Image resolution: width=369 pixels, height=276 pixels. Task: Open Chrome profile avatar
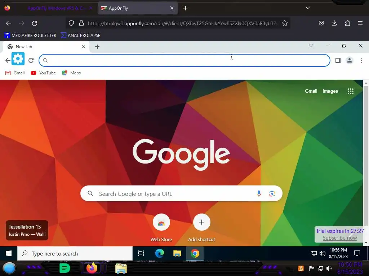click(x=350, y=60)
